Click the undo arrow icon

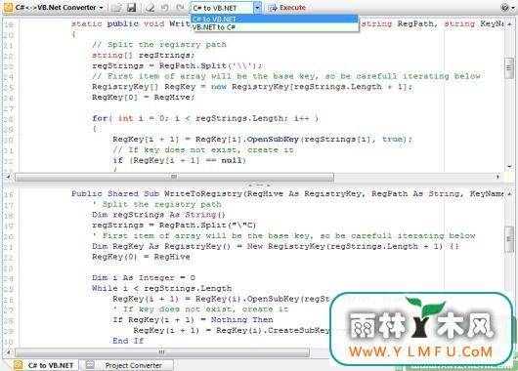[x=165, y=7]
